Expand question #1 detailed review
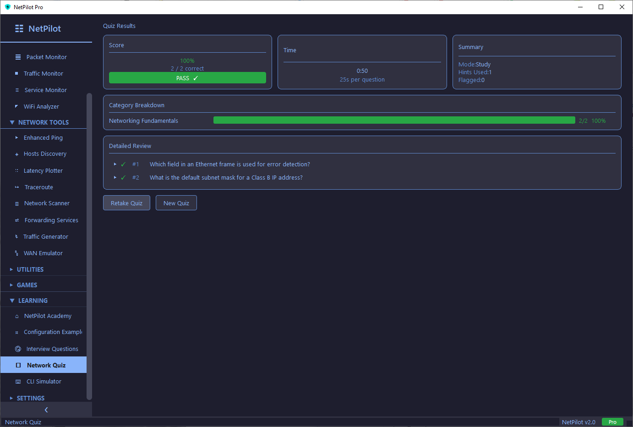The height and width of the screenshot is (427, 633). tap(115, 164)
